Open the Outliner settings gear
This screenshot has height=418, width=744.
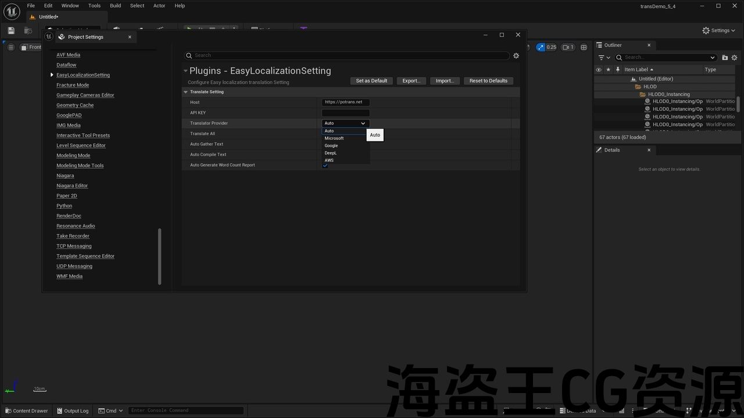coord(735,57)
